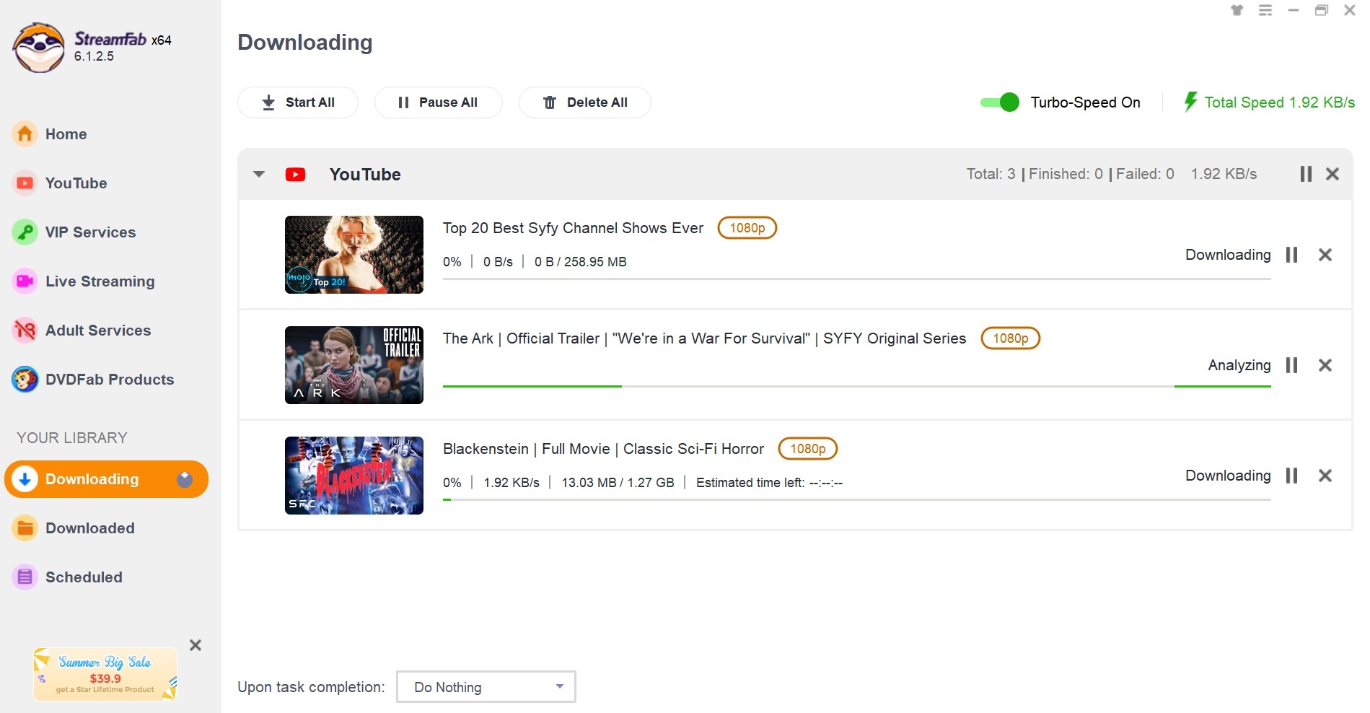Click 1080p badge on The Ark trailer
Image resolution: width=1370 pixels, height=713 pixels.
click(x=1011, y=338)
